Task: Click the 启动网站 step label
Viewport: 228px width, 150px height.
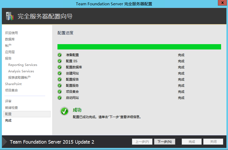Action: (x=72, y=98)
